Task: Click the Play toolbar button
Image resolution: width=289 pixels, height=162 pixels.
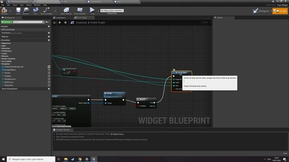Action: pos(92,11)
